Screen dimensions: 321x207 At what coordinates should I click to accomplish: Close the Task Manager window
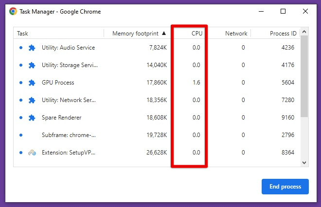click(305, 11)
